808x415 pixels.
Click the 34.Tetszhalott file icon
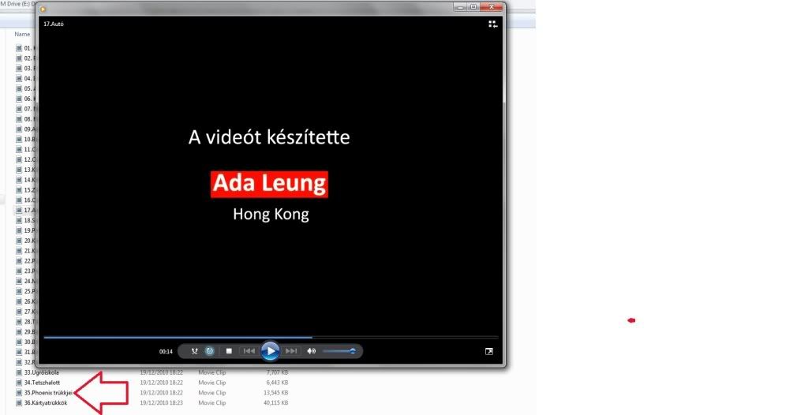click(x=19, y=383)
